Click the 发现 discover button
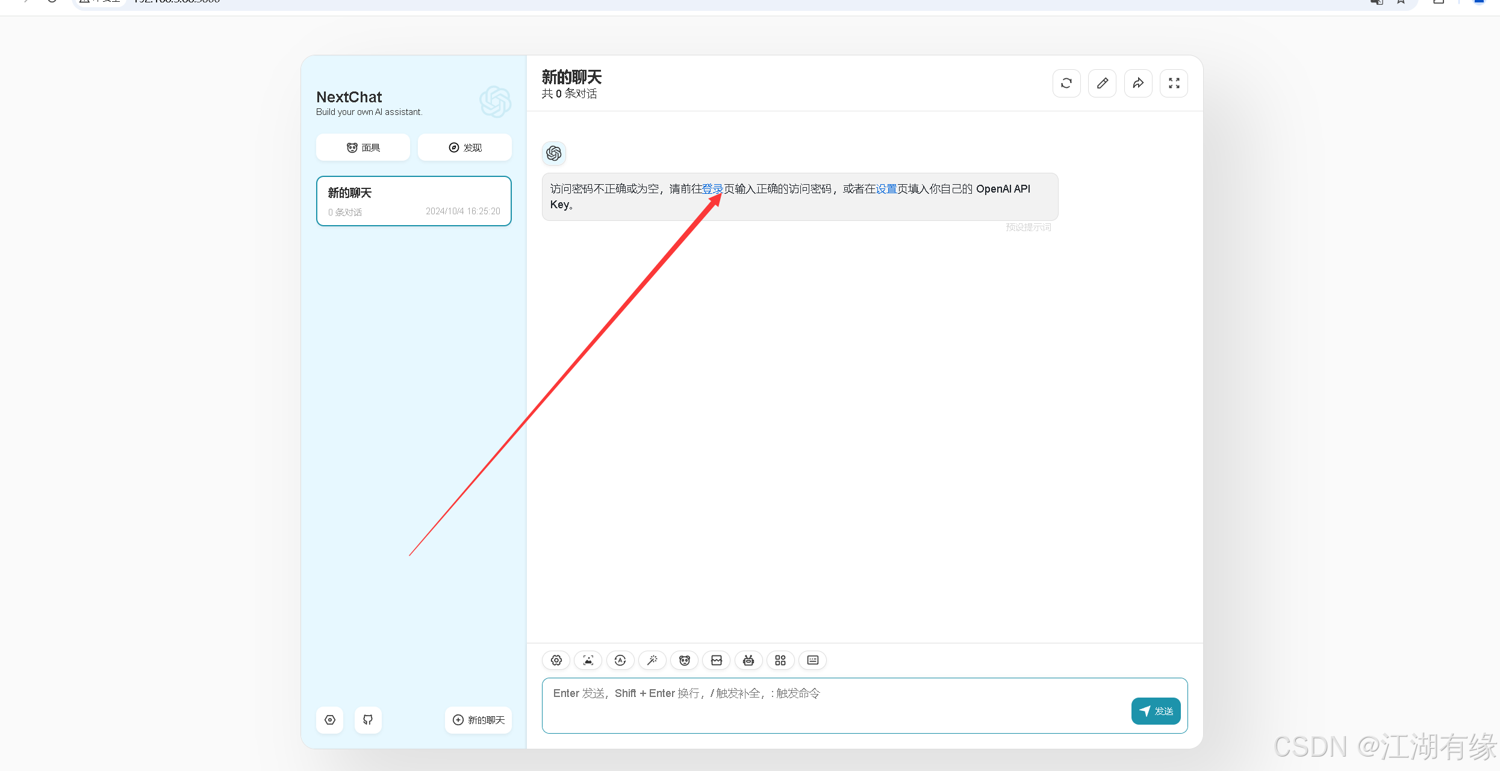This screenshot has height=771, width=1500. (x=465, y=147)
